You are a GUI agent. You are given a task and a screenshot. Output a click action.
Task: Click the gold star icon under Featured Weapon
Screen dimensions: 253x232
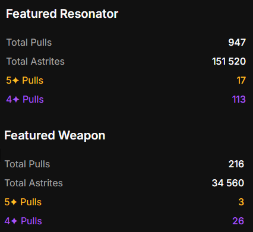14,202
